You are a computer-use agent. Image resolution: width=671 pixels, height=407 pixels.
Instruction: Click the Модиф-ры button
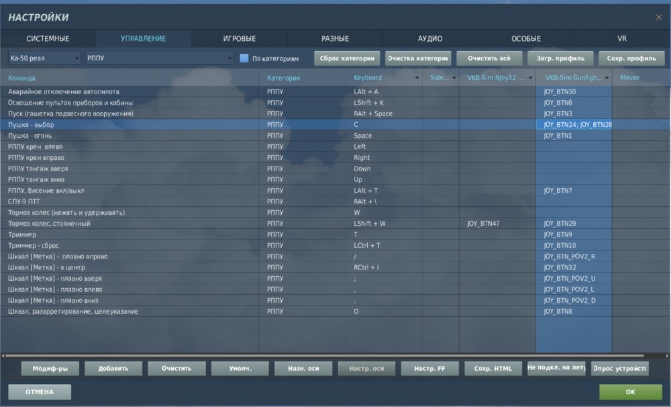(50, 369)
